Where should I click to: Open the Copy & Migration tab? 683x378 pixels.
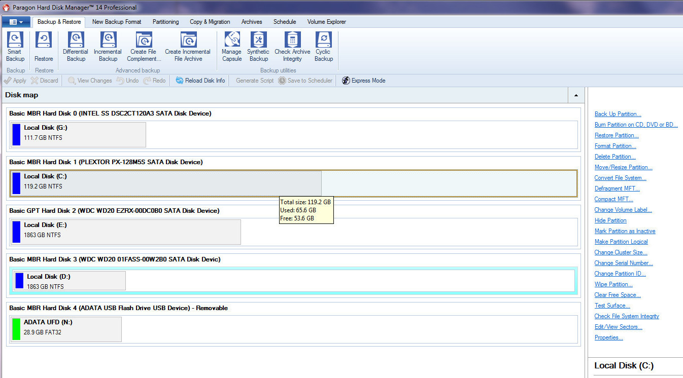tap(210, 22)
